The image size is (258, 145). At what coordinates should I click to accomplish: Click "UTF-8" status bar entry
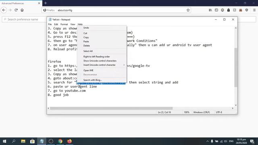tap(219, 112)
